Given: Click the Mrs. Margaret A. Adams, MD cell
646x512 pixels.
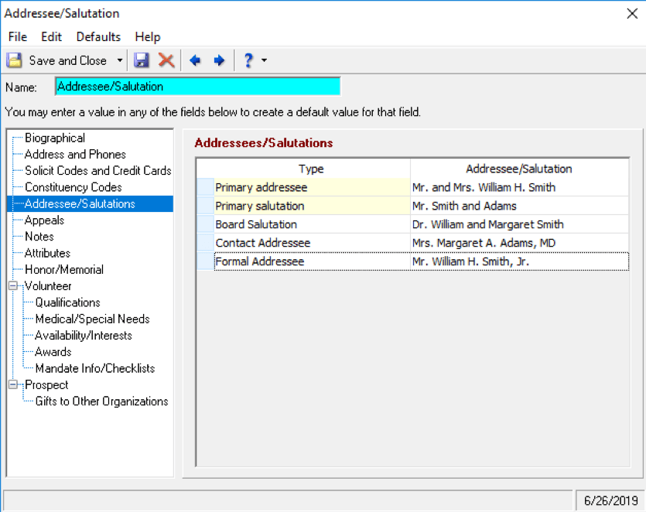Looking at the screenshot, I should click(x=520, y=243).
